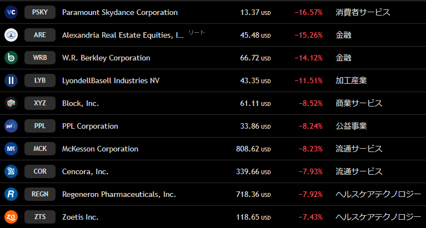This screenshot has width=426, height=228.
Task: Click the Cencora logo icon
Action: (11, 171)
